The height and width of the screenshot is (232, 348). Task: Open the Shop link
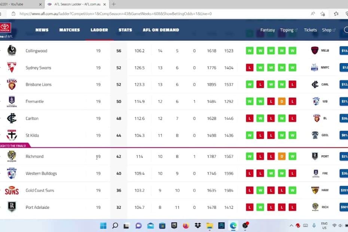point(329,30)
